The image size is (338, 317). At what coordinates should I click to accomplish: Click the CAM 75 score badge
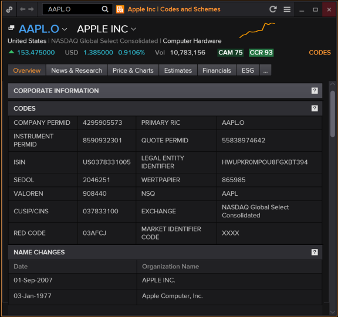[231, 53]
